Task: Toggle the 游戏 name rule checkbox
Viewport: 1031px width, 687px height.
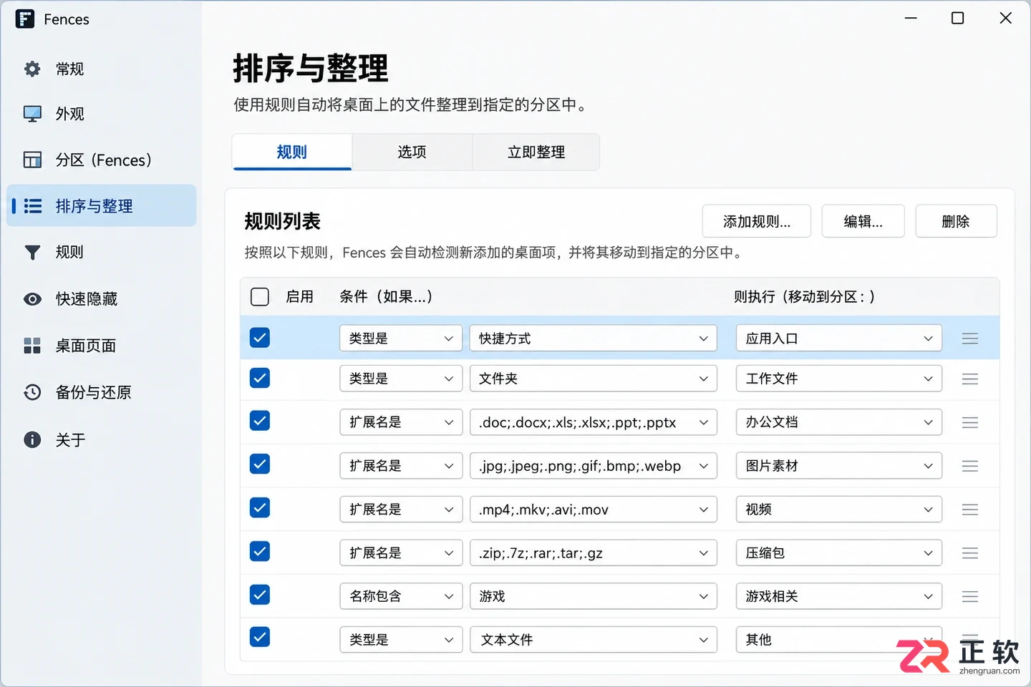Action: pos(260,595)
